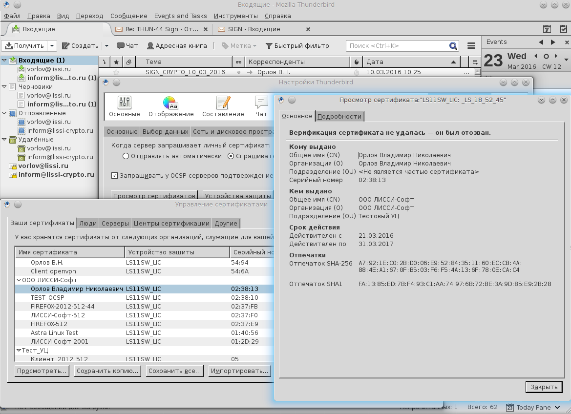Select the Спрашивать radio option

click(x=231, y=156)
